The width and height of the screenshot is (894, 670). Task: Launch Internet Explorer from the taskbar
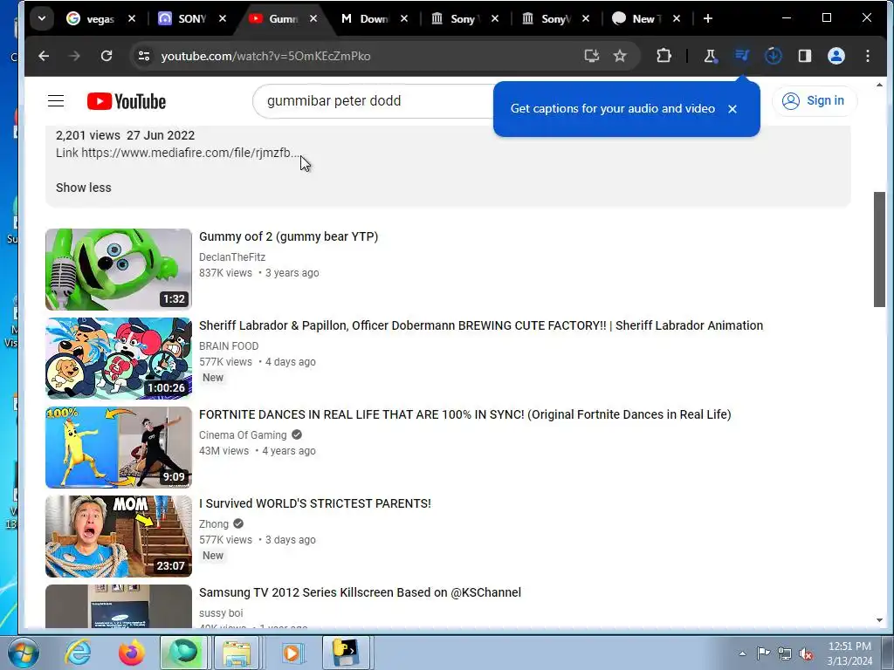[x=78, y=653]
